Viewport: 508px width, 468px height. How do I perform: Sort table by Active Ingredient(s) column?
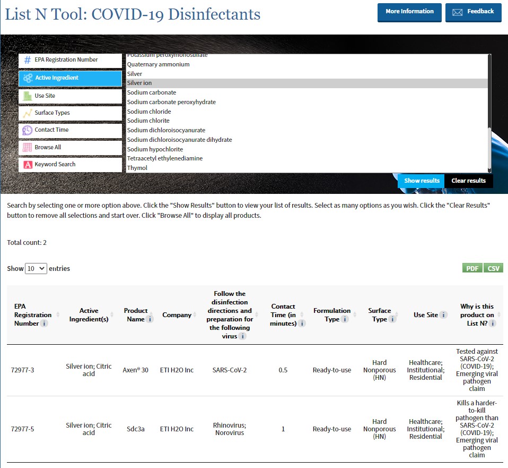pyautogui.click(x=89, y=315)
